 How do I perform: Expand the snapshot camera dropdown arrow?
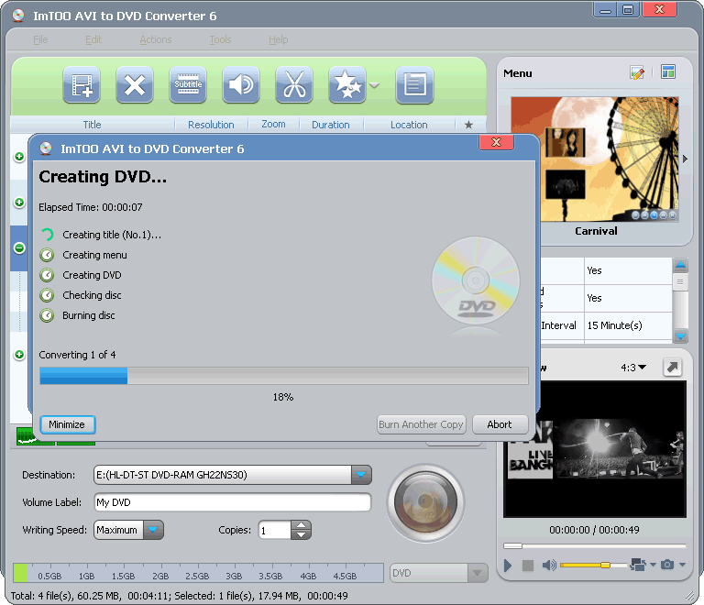tap(682, 565)
